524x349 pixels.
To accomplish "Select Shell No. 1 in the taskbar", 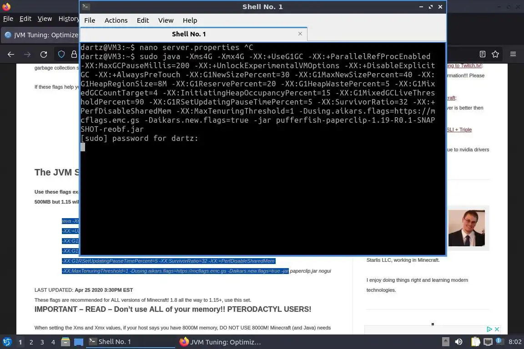I will point(131,342).
